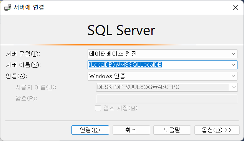Click the 인증(A) label
Screen dimensions: 244x141
[17, 76]
